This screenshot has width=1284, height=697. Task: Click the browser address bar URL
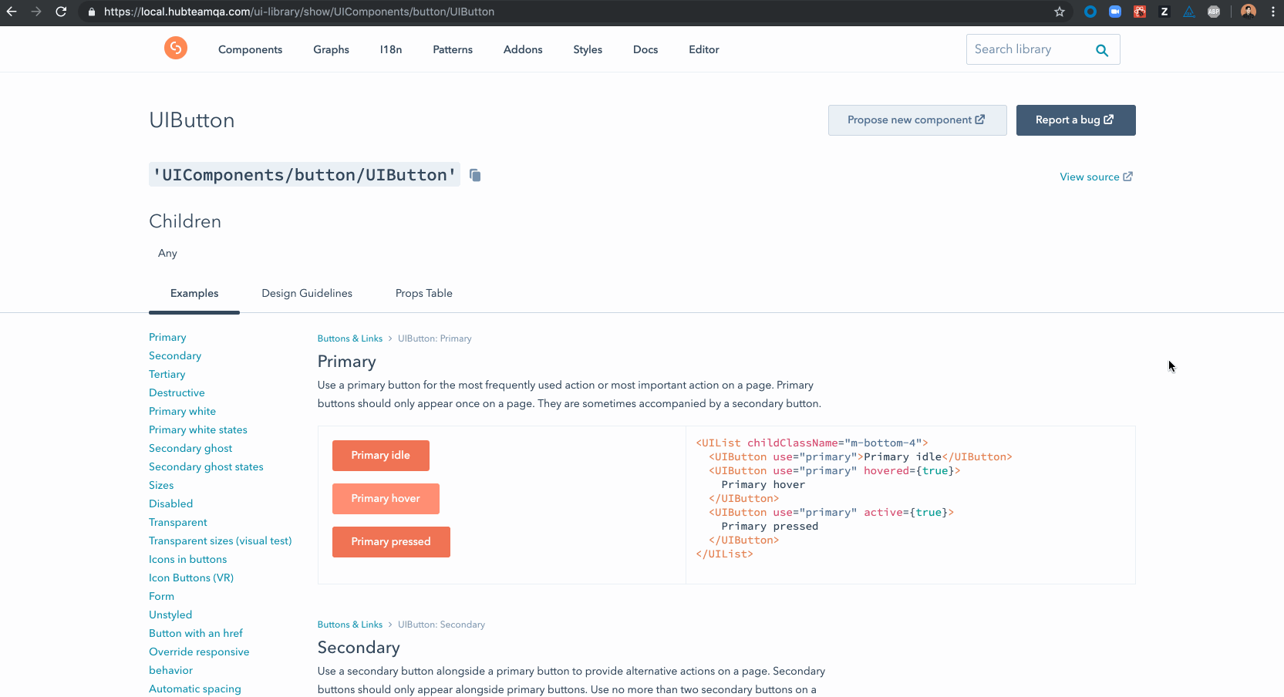point(299,12)
